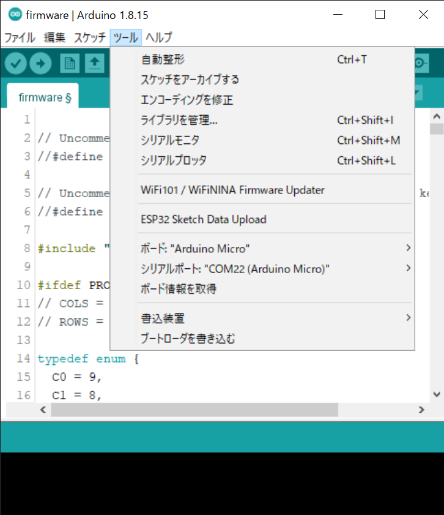Click the New sketch file icon
The width and height of the screenshot is (444, 515).
[x=70, y=62]
